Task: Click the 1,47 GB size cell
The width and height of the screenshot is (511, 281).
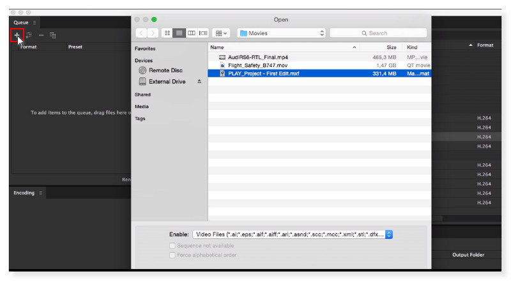Action: [386, 65]
